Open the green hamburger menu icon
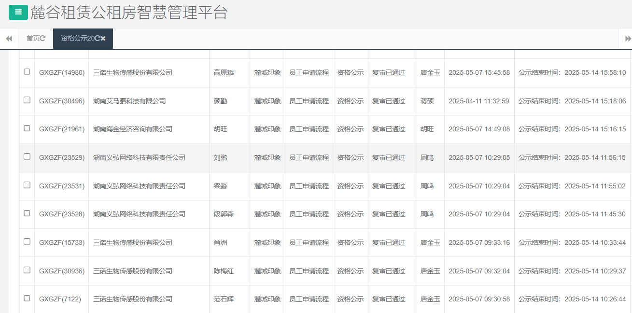 pos(18,12)
